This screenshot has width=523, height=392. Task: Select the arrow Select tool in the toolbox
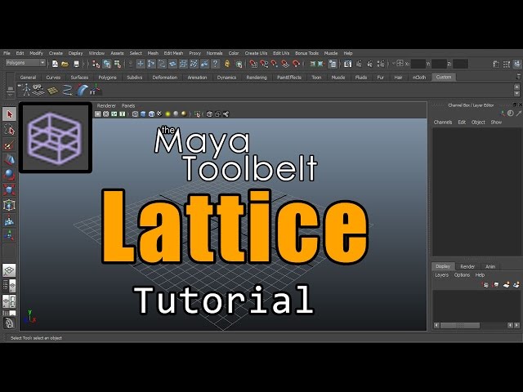click(x=9, y=114)
